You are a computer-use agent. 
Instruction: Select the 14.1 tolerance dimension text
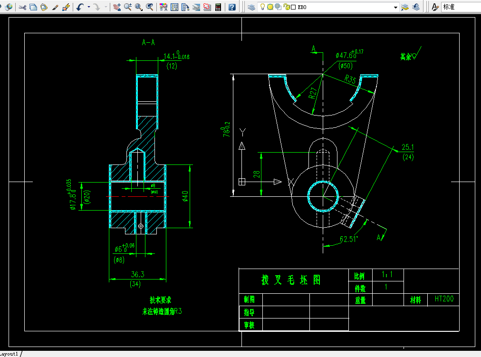pyautogui.click(x=176, y=56)
